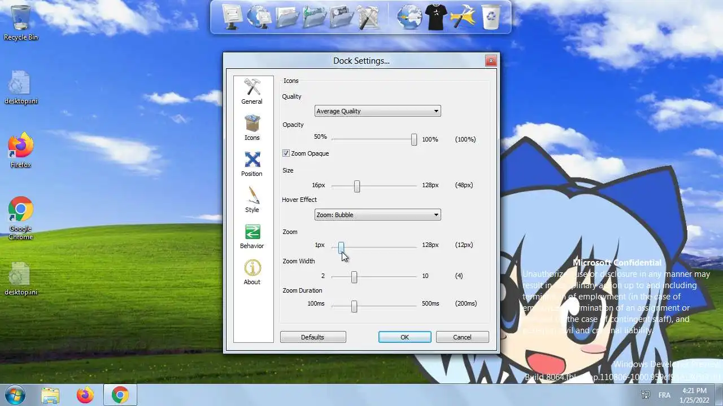Screen dimensions: 723x406
Task: Click the Chrome taskbar icon
Action: coord(120,395)
